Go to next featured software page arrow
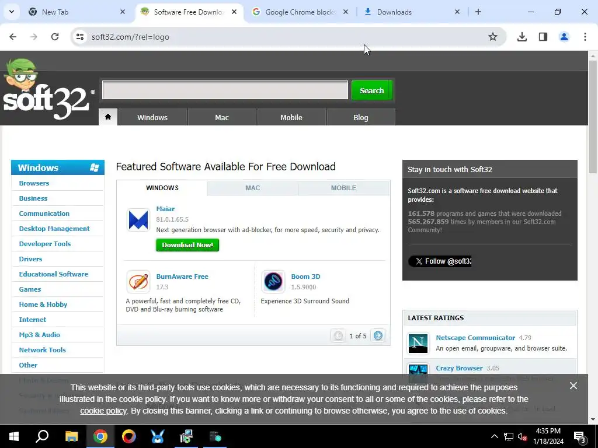This screenshot has width=598, height=448. [378, 335]
